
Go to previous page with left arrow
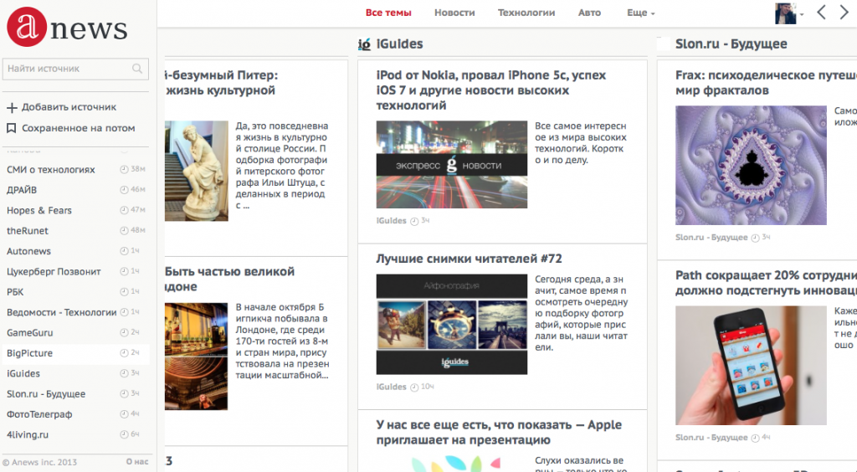click(x=821, y=13)
